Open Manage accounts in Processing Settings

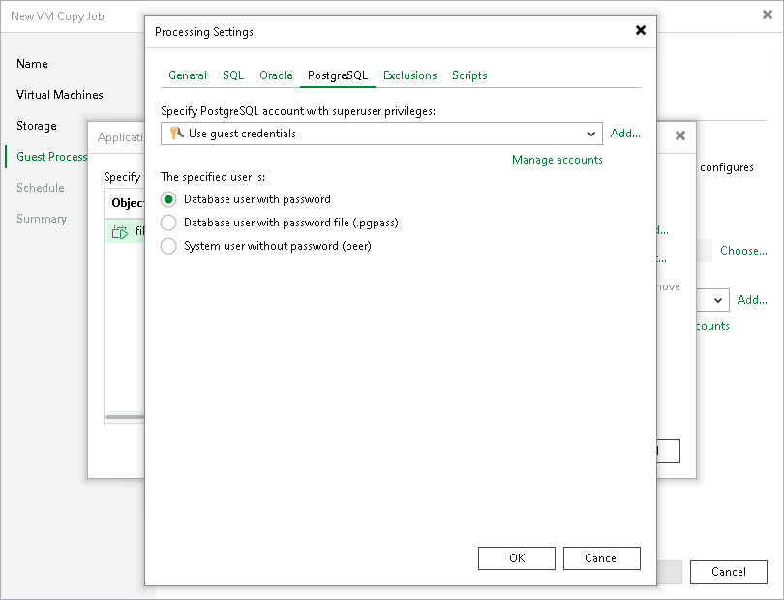[557, 160]
